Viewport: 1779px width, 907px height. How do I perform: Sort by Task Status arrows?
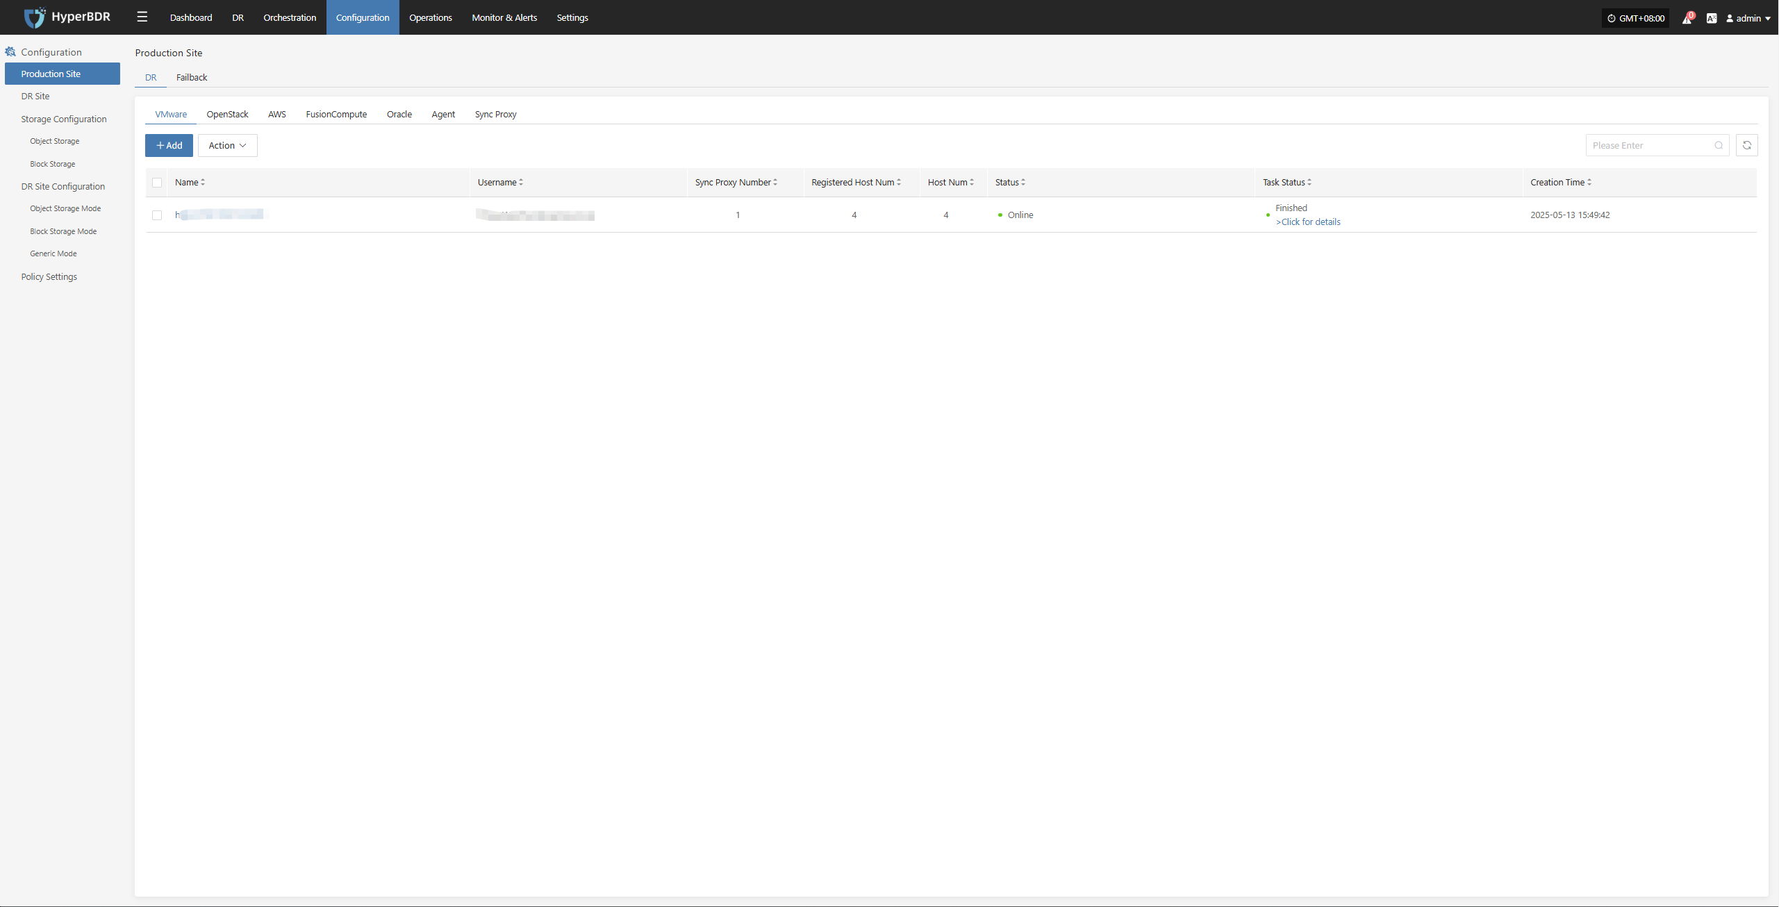pos(1309,182)
